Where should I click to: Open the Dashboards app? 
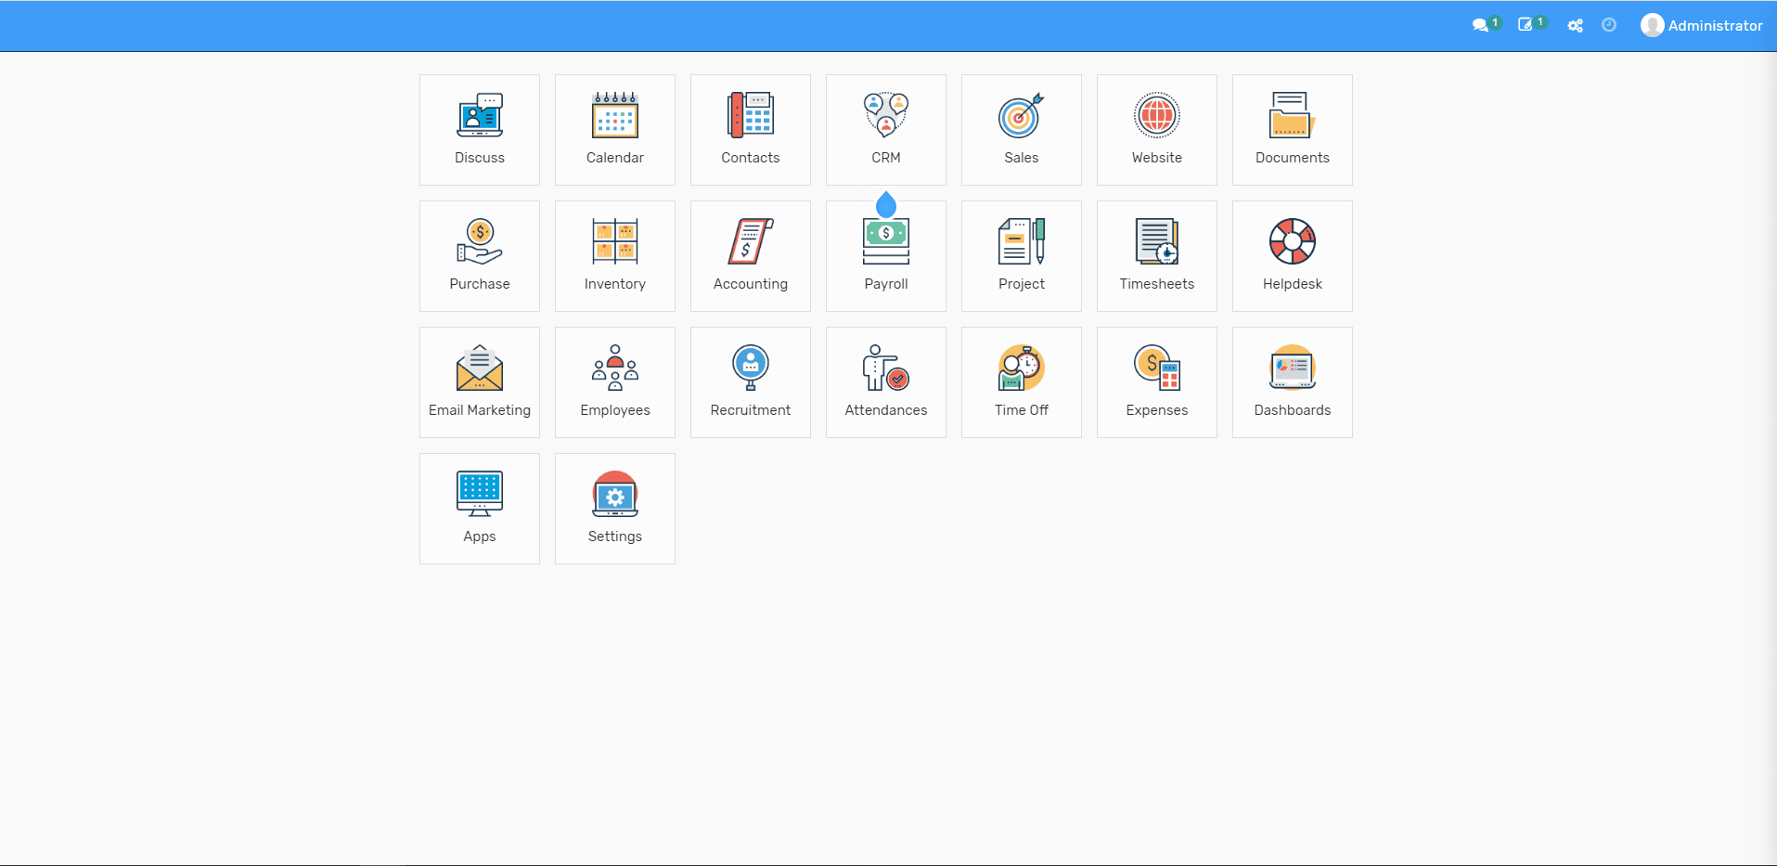coord(1292,382)
